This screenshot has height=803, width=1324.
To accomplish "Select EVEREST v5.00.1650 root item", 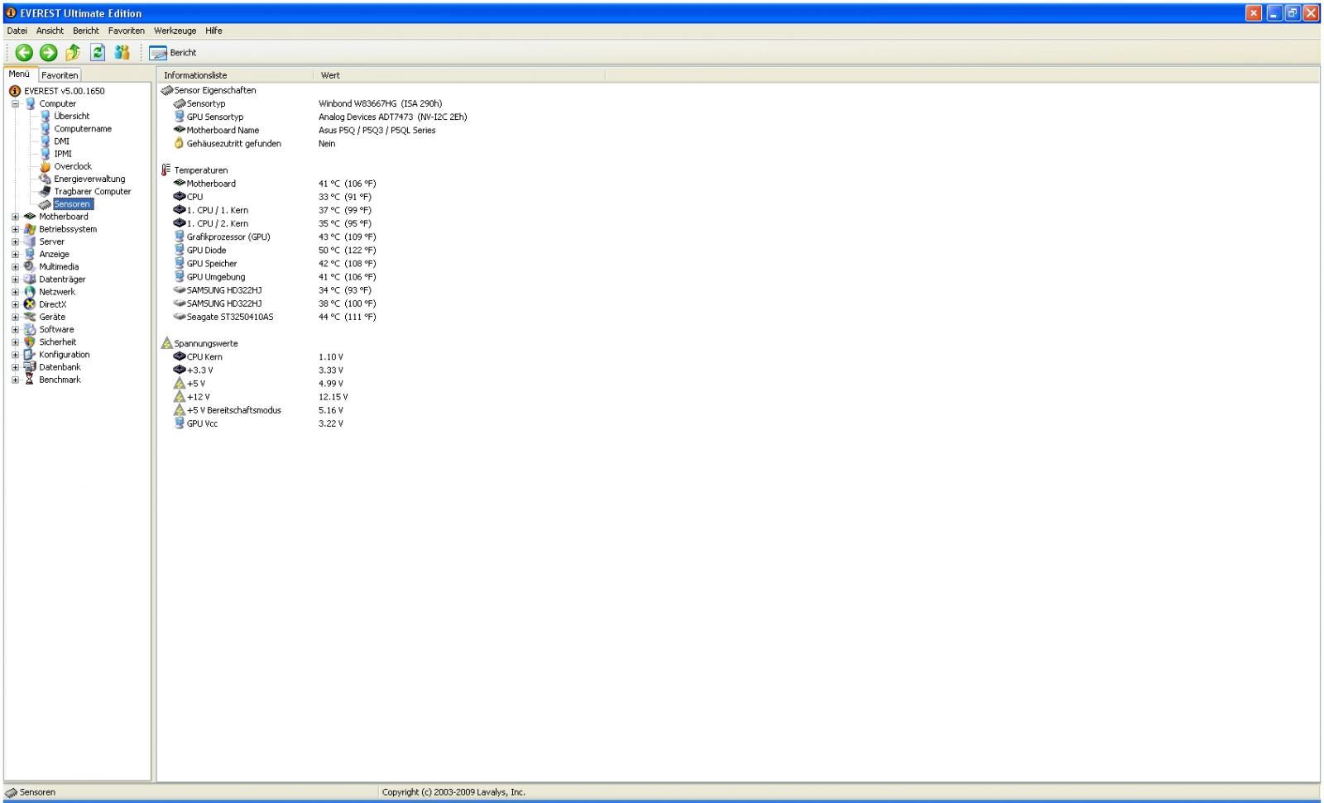I will click(x=64, y=91).
